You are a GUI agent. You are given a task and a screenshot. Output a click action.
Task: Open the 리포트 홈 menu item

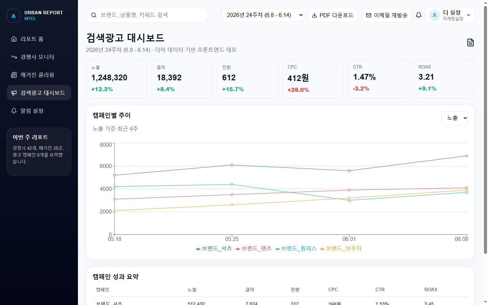(39, 39)
